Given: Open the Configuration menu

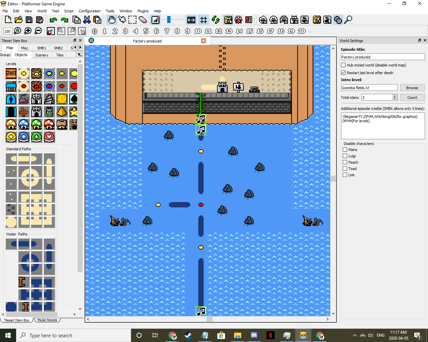Looking at the screenshot, I should (89, 11).
